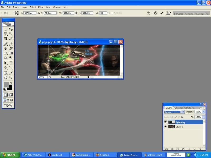Viewport: 211px width, 158px height.
Task: Open the Fill slider arrow
Action: click(203, 117)
